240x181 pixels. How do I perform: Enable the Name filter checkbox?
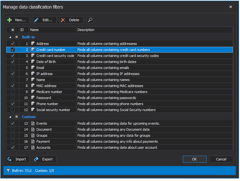pos(13,80)
